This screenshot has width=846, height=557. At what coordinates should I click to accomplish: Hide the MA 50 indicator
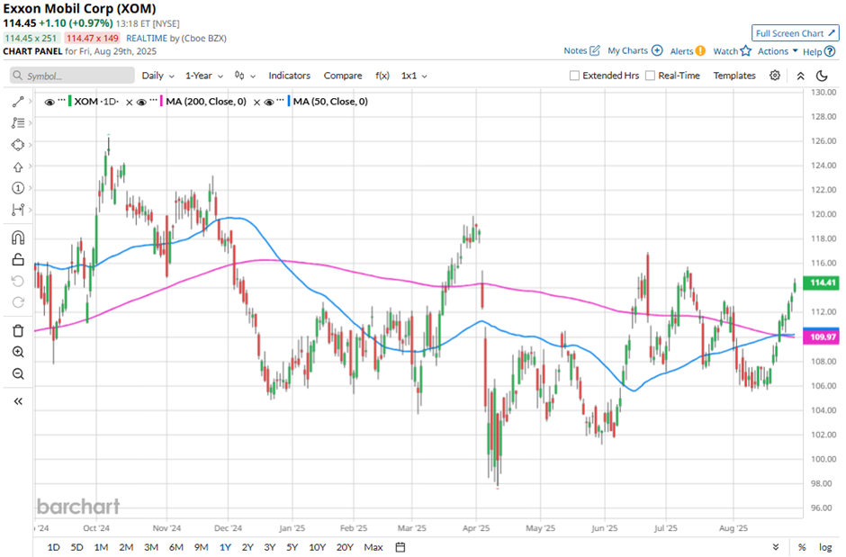[269, 102]
